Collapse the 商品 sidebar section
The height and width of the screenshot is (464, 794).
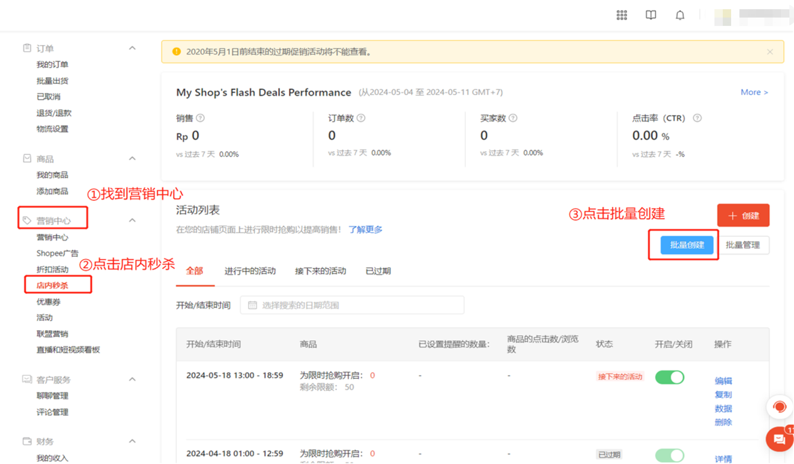coord(132,158)
